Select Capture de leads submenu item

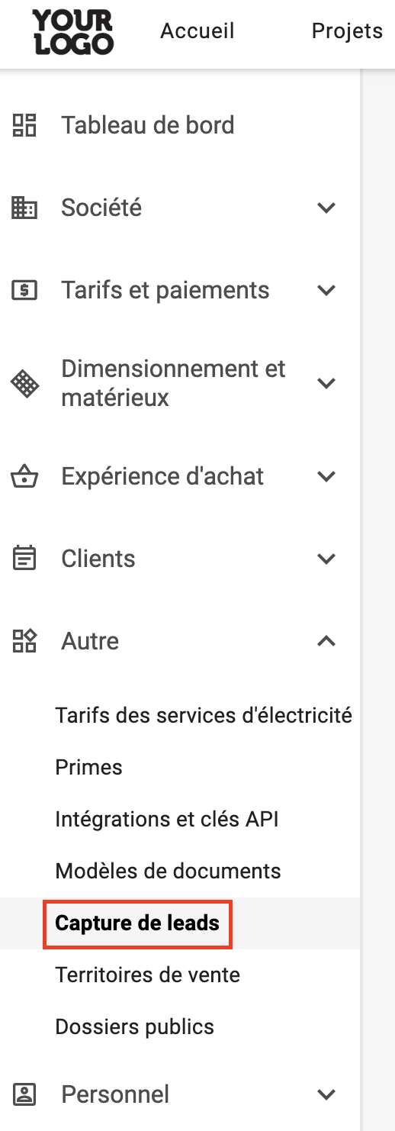pos(137,923)
